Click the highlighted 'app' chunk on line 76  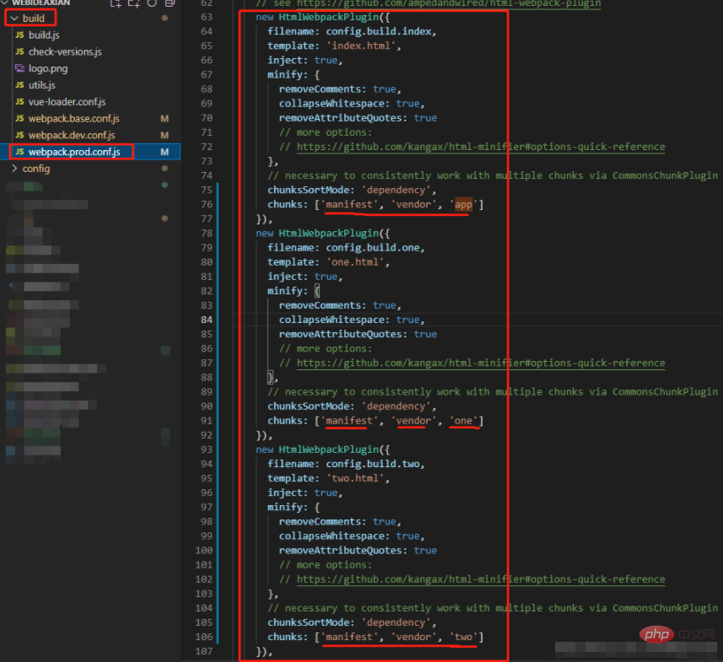click(x=463, y=204)
